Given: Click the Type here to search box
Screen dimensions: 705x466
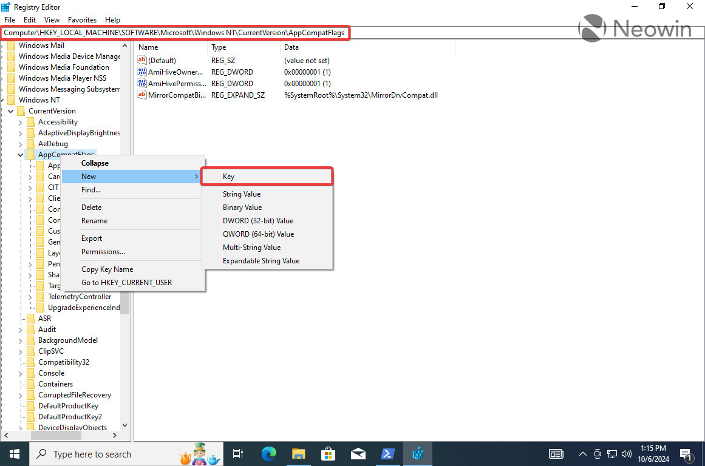Looking at the screenshot, I should click(x=126, y=454).
